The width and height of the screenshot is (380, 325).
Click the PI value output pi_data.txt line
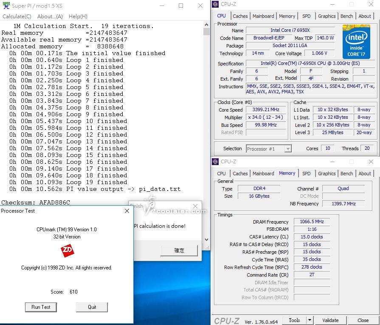pos(95,189)
